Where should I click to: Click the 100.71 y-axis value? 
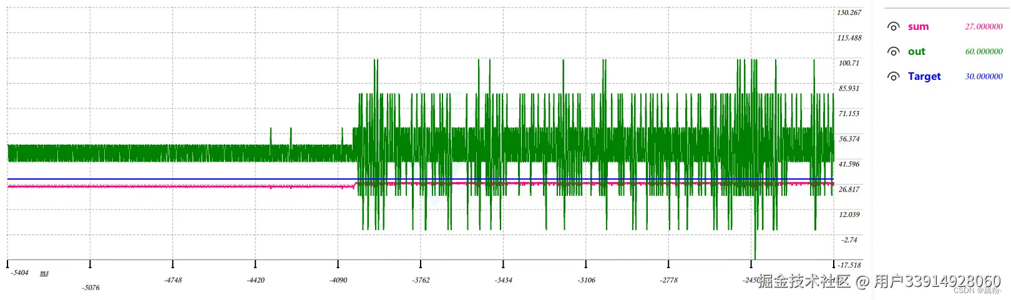coord(849,64)
